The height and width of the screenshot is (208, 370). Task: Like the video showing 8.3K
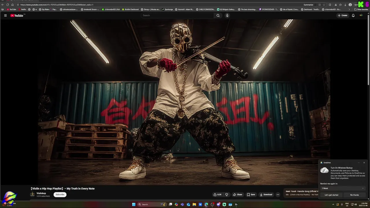point(217,194)
